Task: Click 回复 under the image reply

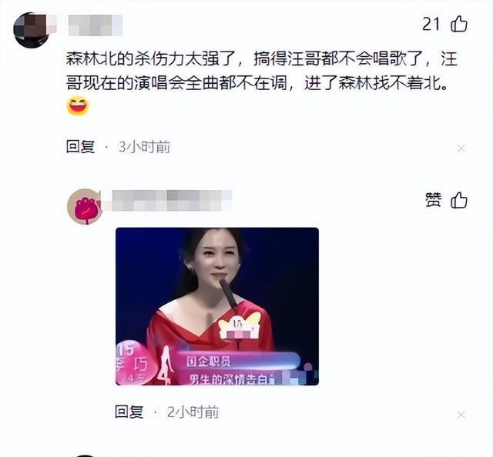Action: pos(129,412)
